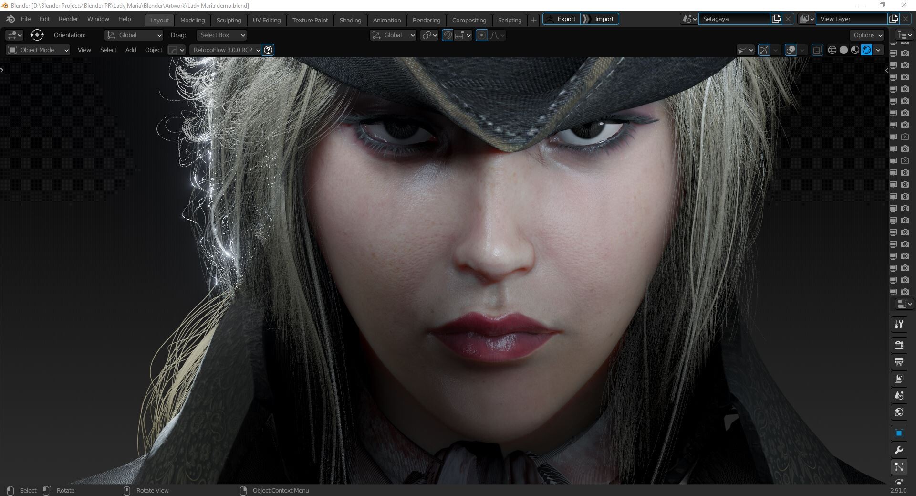Open the view layer browse icon dropdown

tap(807, 19)
